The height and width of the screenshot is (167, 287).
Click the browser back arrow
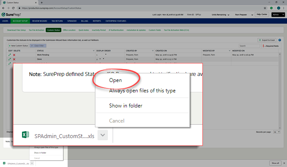point(3,8)
